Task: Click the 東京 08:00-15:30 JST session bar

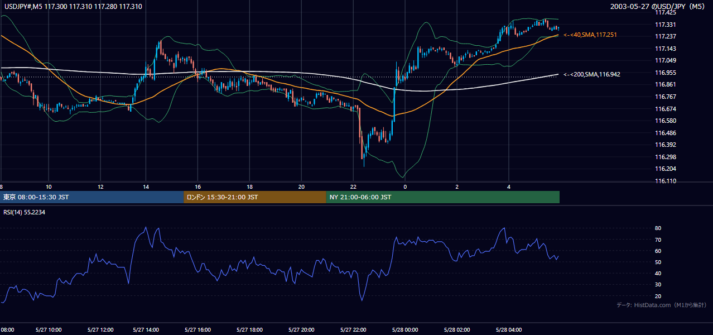Action: point(92,197)
